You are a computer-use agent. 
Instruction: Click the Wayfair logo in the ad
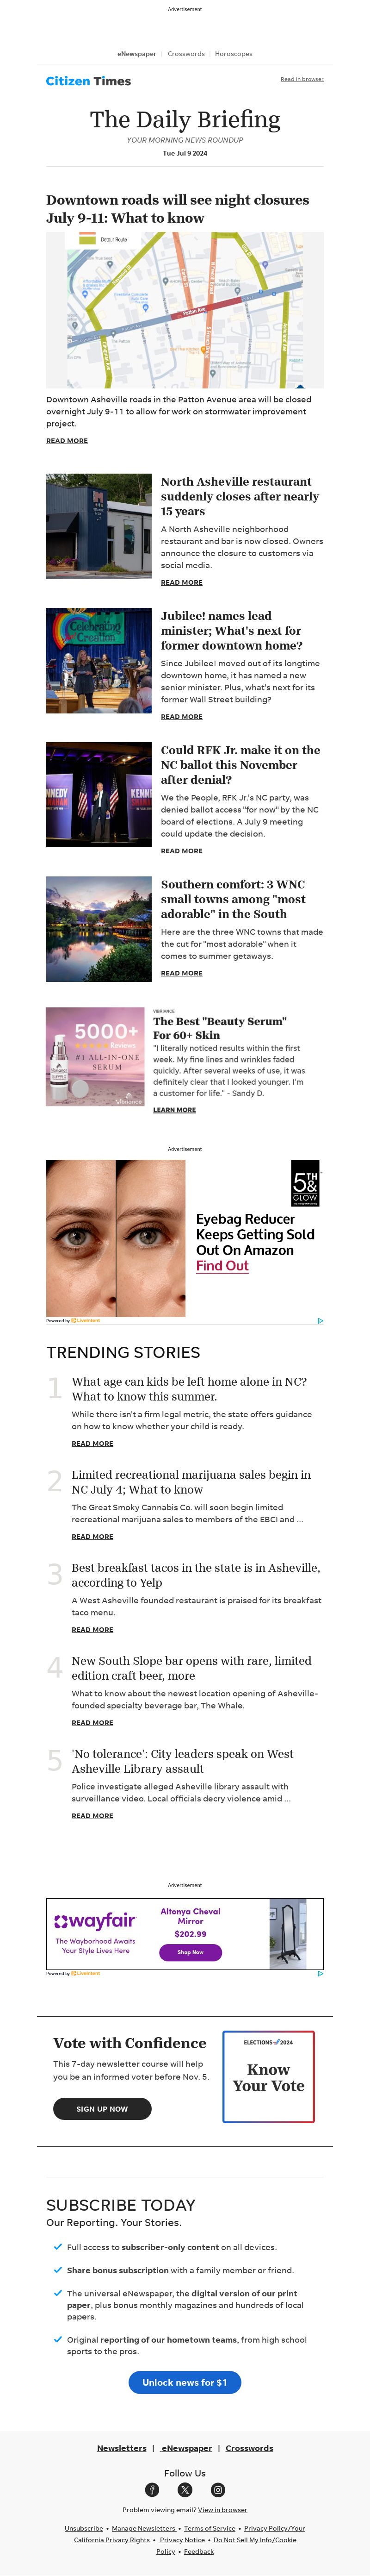pos(95,1921)
